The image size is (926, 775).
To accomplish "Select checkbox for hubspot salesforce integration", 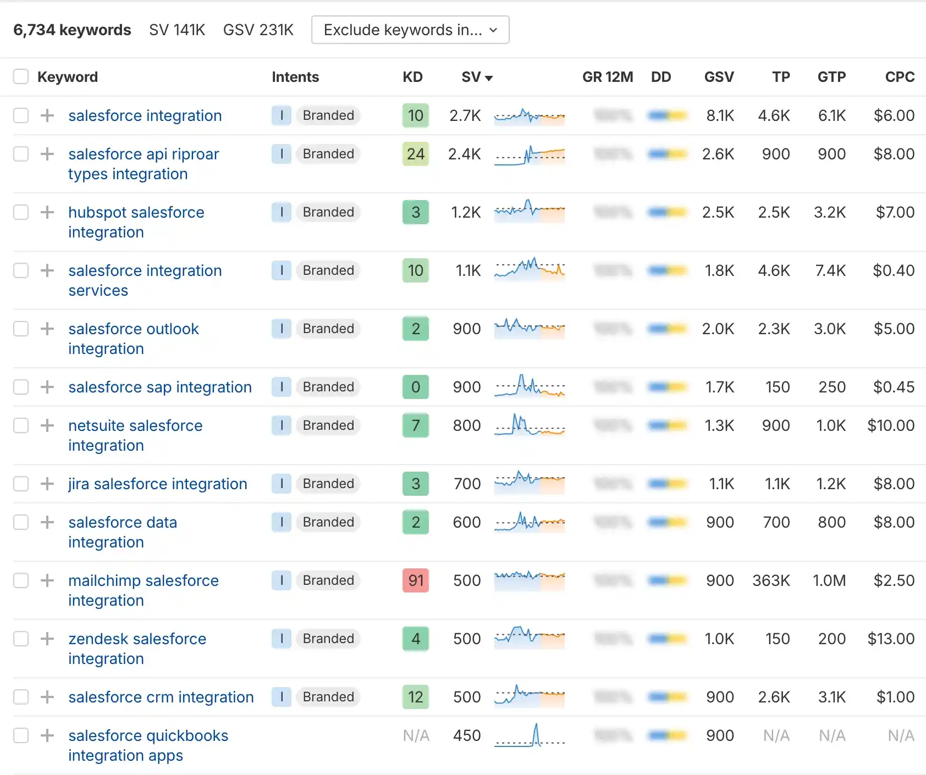I will (x=21, y=212).
